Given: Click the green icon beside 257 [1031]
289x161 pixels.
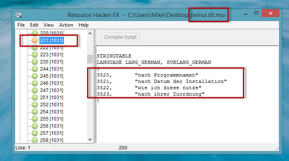Looking at the screenshot, I should (x=35, y=133).
